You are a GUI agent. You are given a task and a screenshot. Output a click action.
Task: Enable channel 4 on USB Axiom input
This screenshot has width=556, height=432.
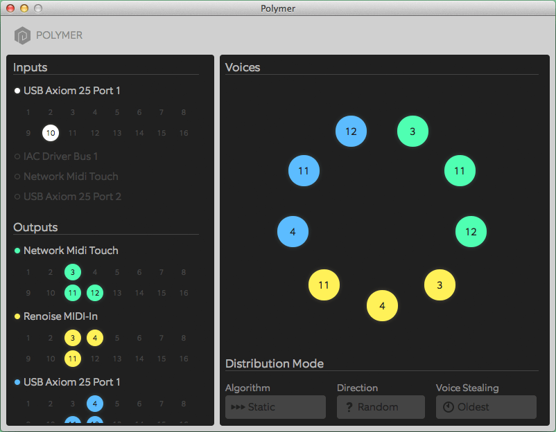click(x=95, y=113)
